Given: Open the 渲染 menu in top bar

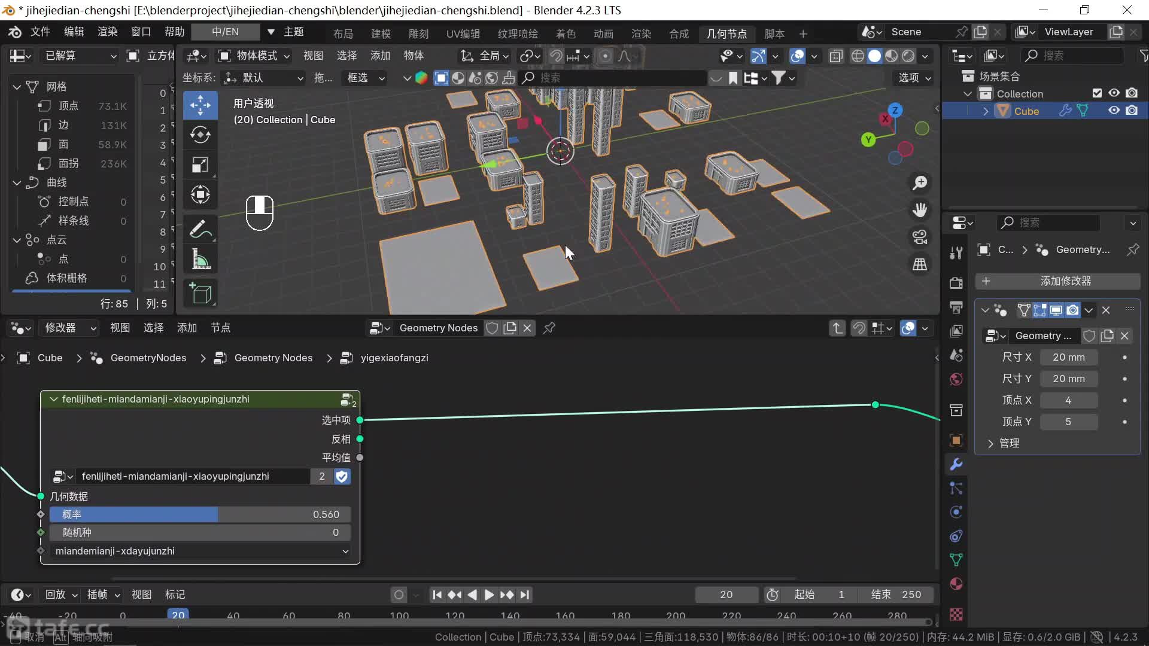Looking at the screenshot, I should (x=108, y=32).
